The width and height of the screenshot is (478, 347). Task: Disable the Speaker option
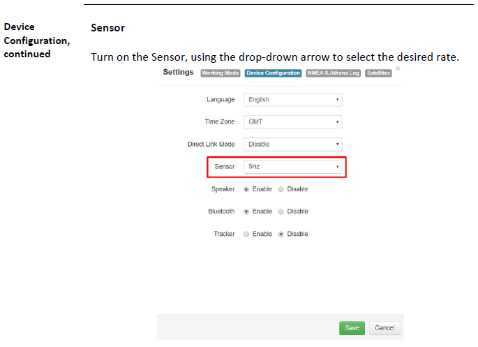pos(281,189)
